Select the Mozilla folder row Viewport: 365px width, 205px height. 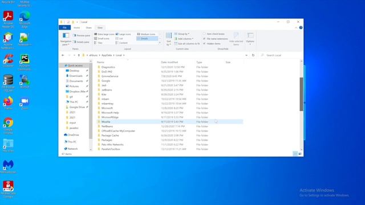(x=169, y=122)
